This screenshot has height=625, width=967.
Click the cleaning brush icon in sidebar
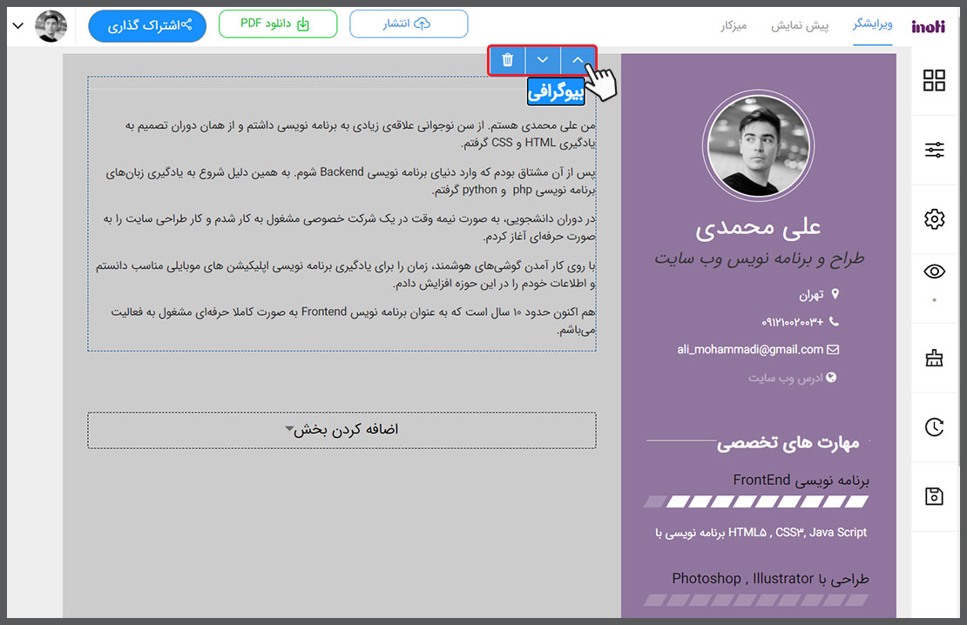[934, 358]
